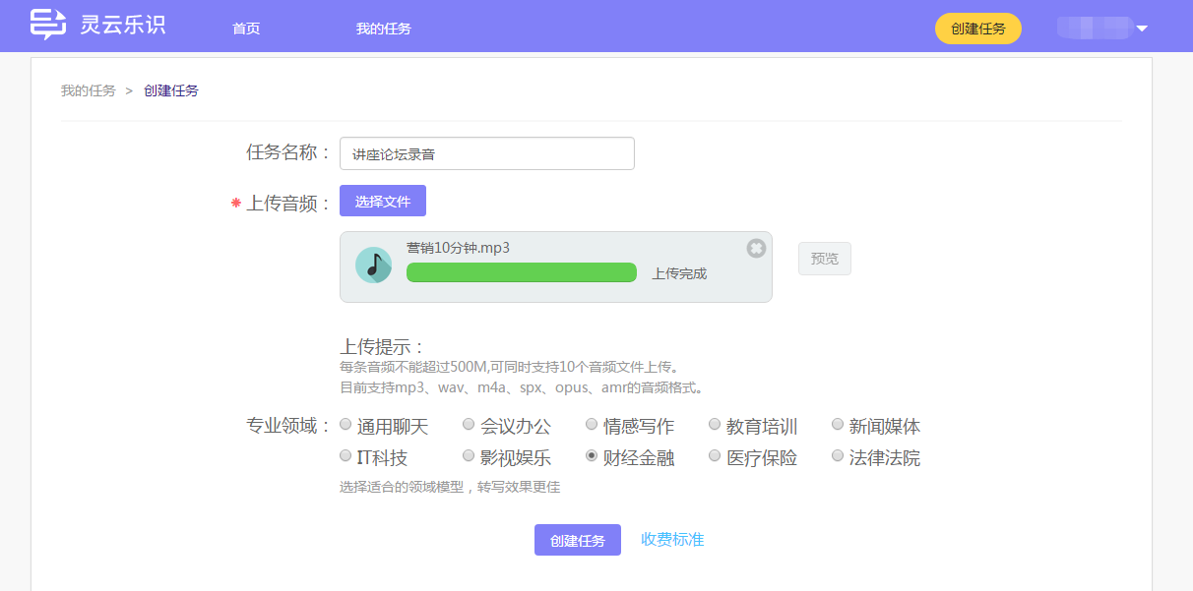Remove the uploaded 营销10分钟.mp3 file
Image resolution: width=1193 pixels, height=591 pixels.
[756, 248]
